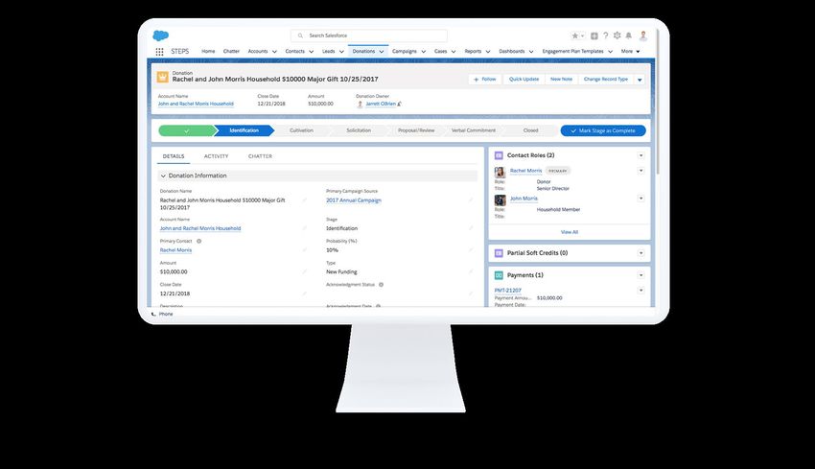The width and height of the screenshot is (815, 469).
Task: Click the Primary Contact info icon
Action: tap(199, 242)
